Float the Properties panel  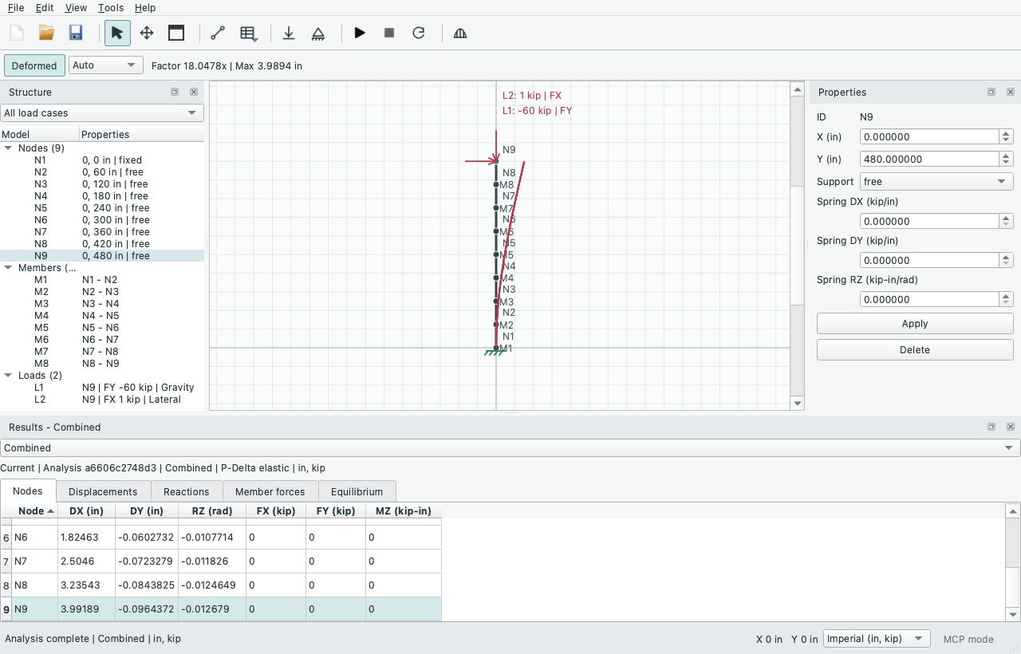coord(991,92)
